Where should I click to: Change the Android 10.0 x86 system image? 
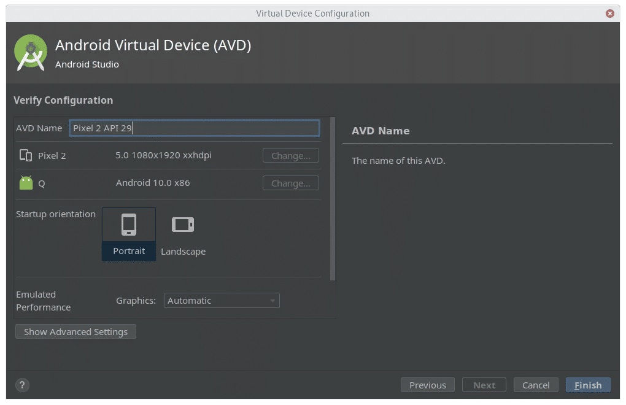[291, 183]
